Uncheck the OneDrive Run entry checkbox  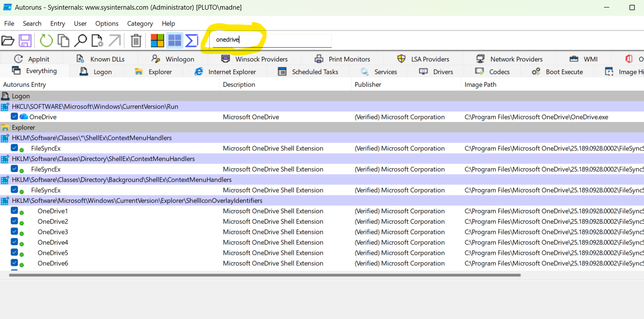[15, 117]
